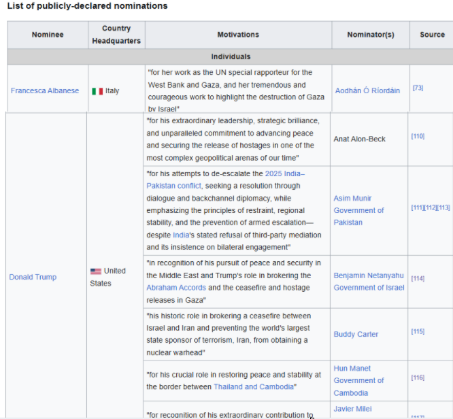Open the Hun Manet link

[x=352, y=368]
